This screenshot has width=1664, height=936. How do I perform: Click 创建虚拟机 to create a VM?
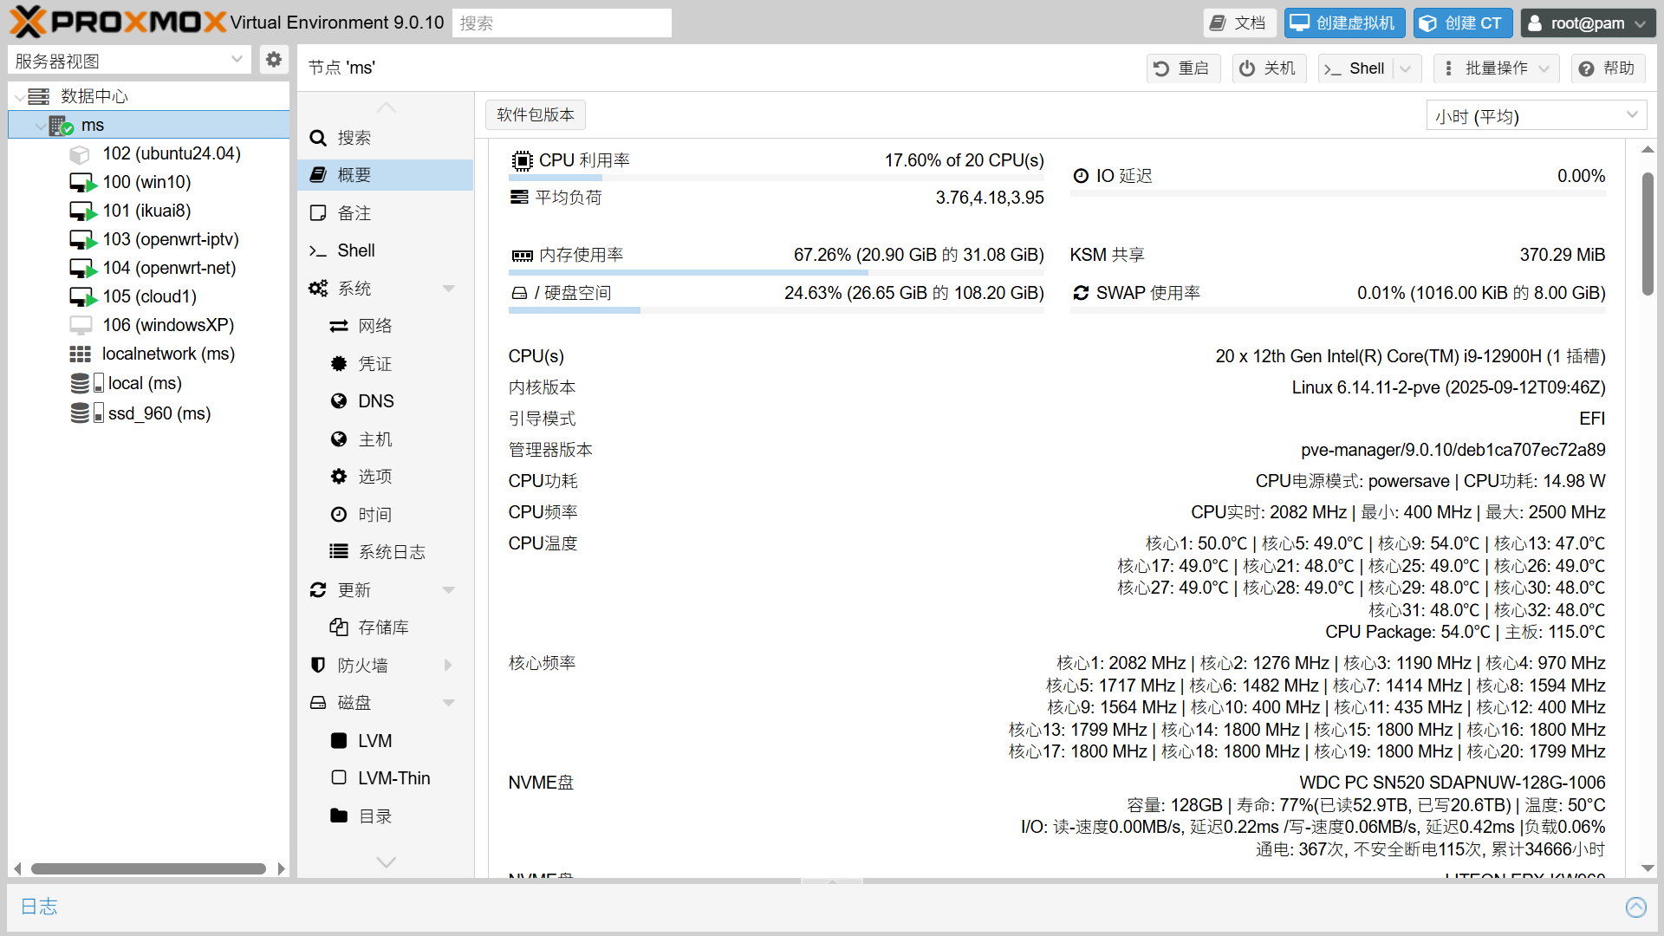tap(1344, 23)
